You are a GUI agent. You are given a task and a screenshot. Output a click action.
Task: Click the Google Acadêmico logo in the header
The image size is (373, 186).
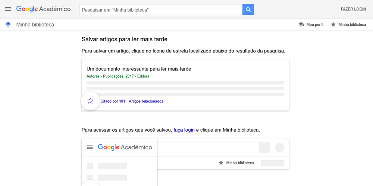click(x=43, y=9)
